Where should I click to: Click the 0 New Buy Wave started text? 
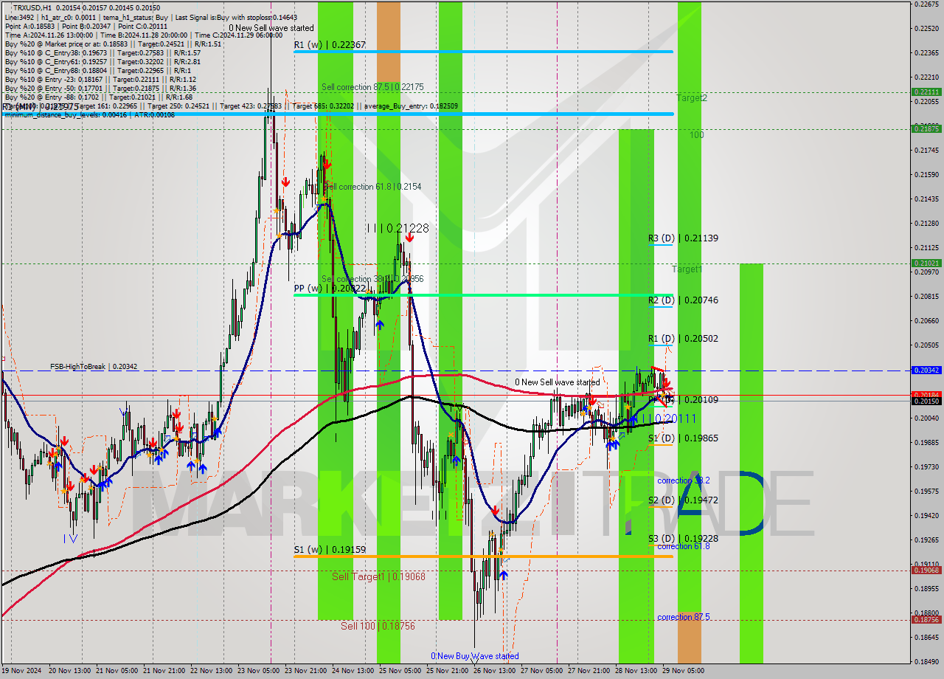pyautogui.click(x=474, y=655)
